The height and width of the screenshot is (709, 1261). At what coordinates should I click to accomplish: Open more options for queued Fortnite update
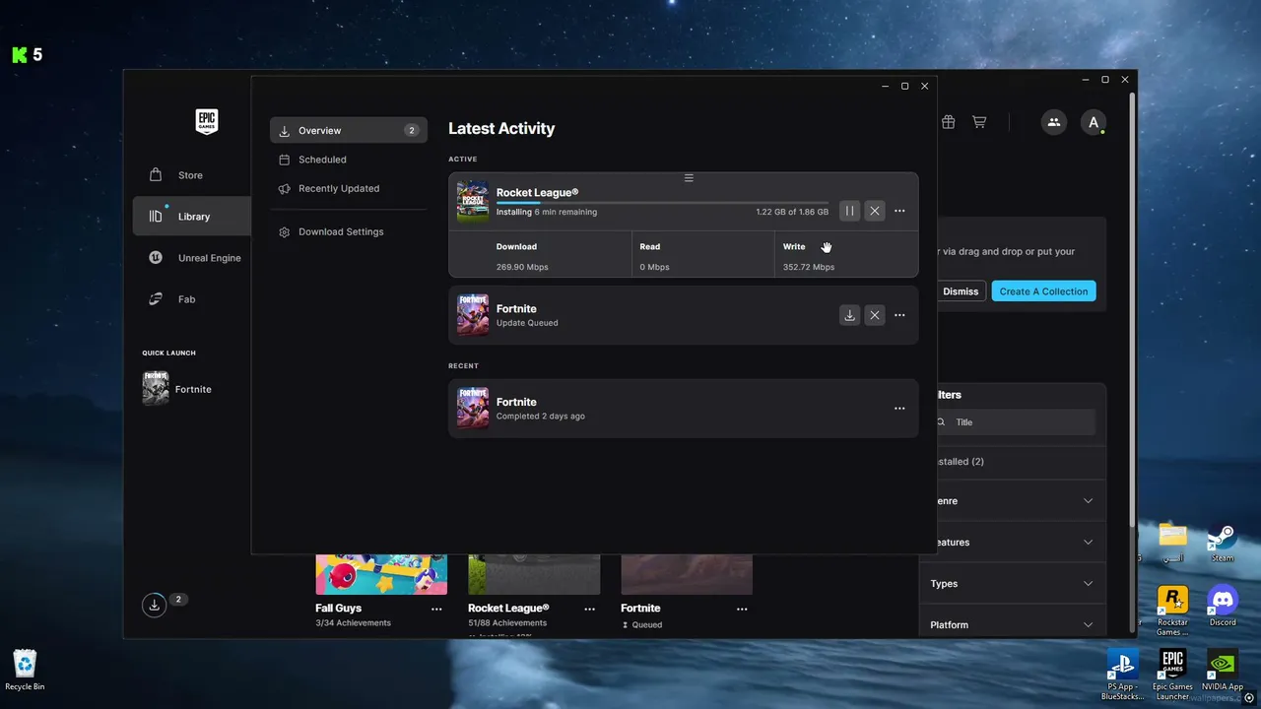coord(899,315)
